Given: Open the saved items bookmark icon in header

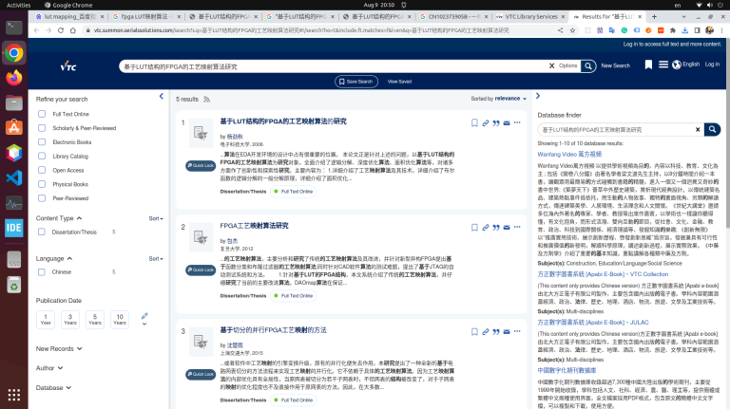Looking at the screenshot, I should tap(648, 65).
